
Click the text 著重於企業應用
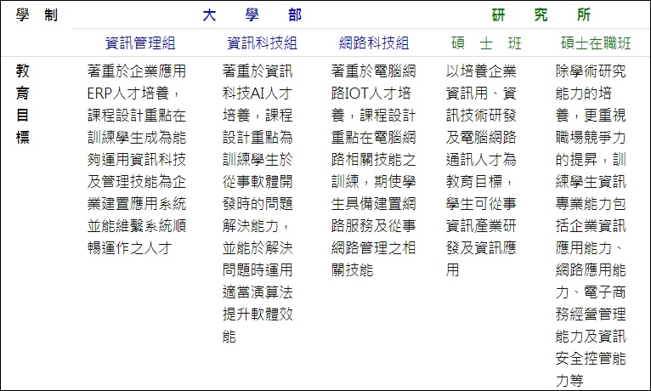137,71
